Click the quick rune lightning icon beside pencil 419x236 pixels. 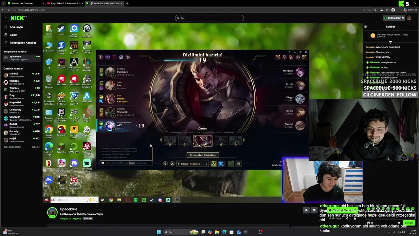165,164
